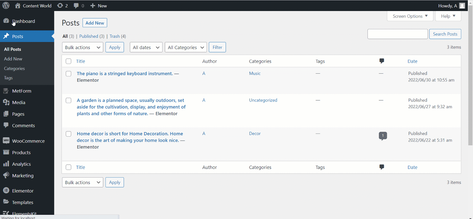Image resolution: width=473 pixels, height=219 pixels.
Task: Click the home icon beside Content World
Action: coord(18,5)
